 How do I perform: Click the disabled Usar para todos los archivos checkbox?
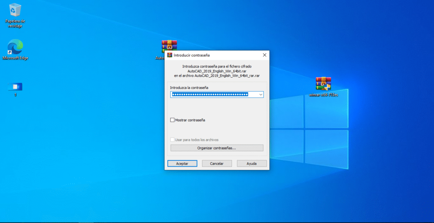(x=172, y=139)
